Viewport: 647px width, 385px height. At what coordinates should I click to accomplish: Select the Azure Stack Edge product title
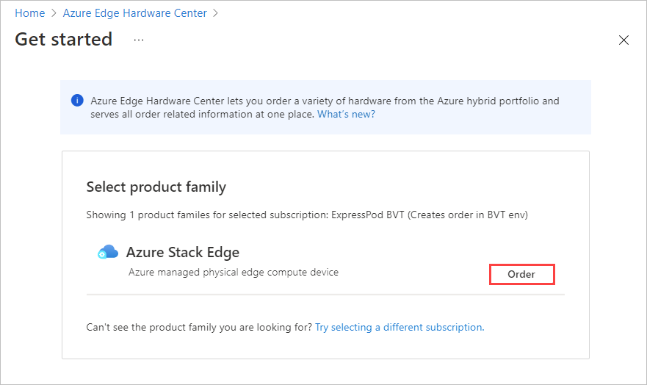pyautogui.click(x=183, y=252)
